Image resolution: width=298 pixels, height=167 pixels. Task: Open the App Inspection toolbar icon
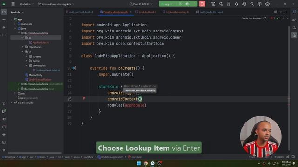pyautogui.click(x=229, y=4)
